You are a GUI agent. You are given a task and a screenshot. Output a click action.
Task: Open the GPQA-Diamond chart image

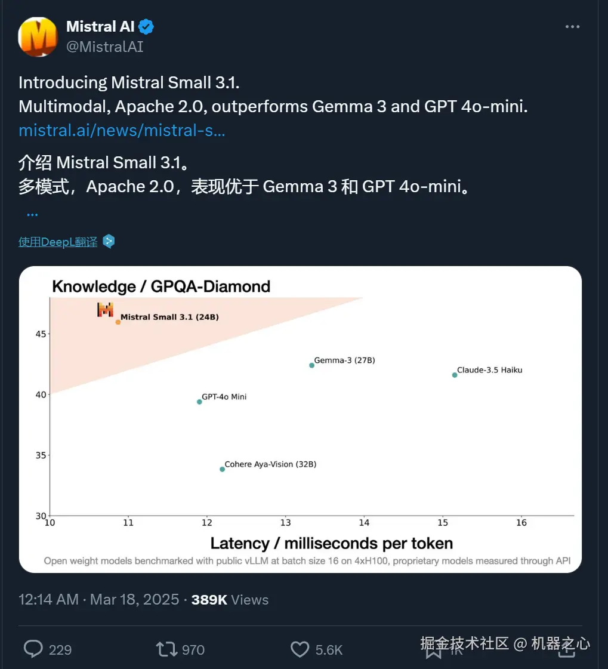pos(300,419)
